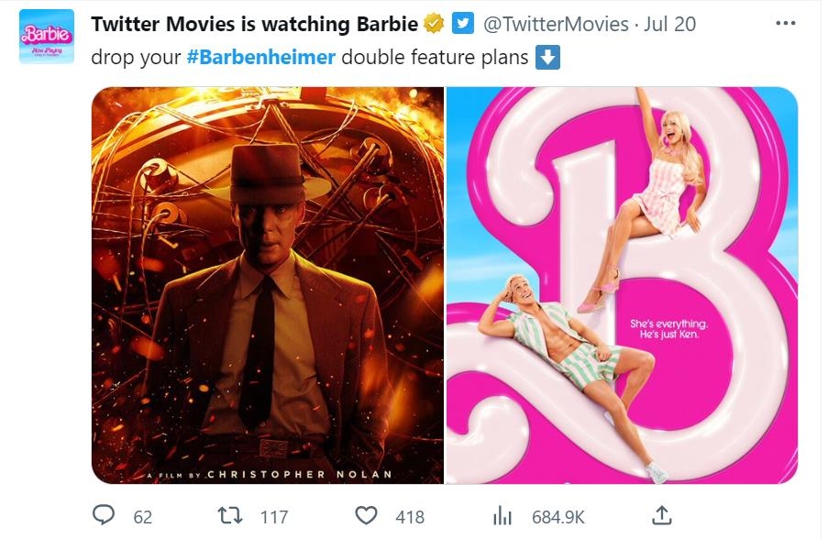The width and height of the screenshot is (828, 539).
Task: Open the Oppenheimer poster image
Action: pos(268,285)
